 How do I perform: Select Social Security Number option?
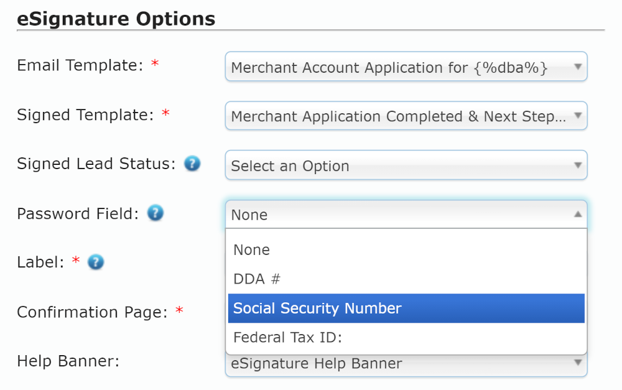pyautogui.click(x=406, y=309)
